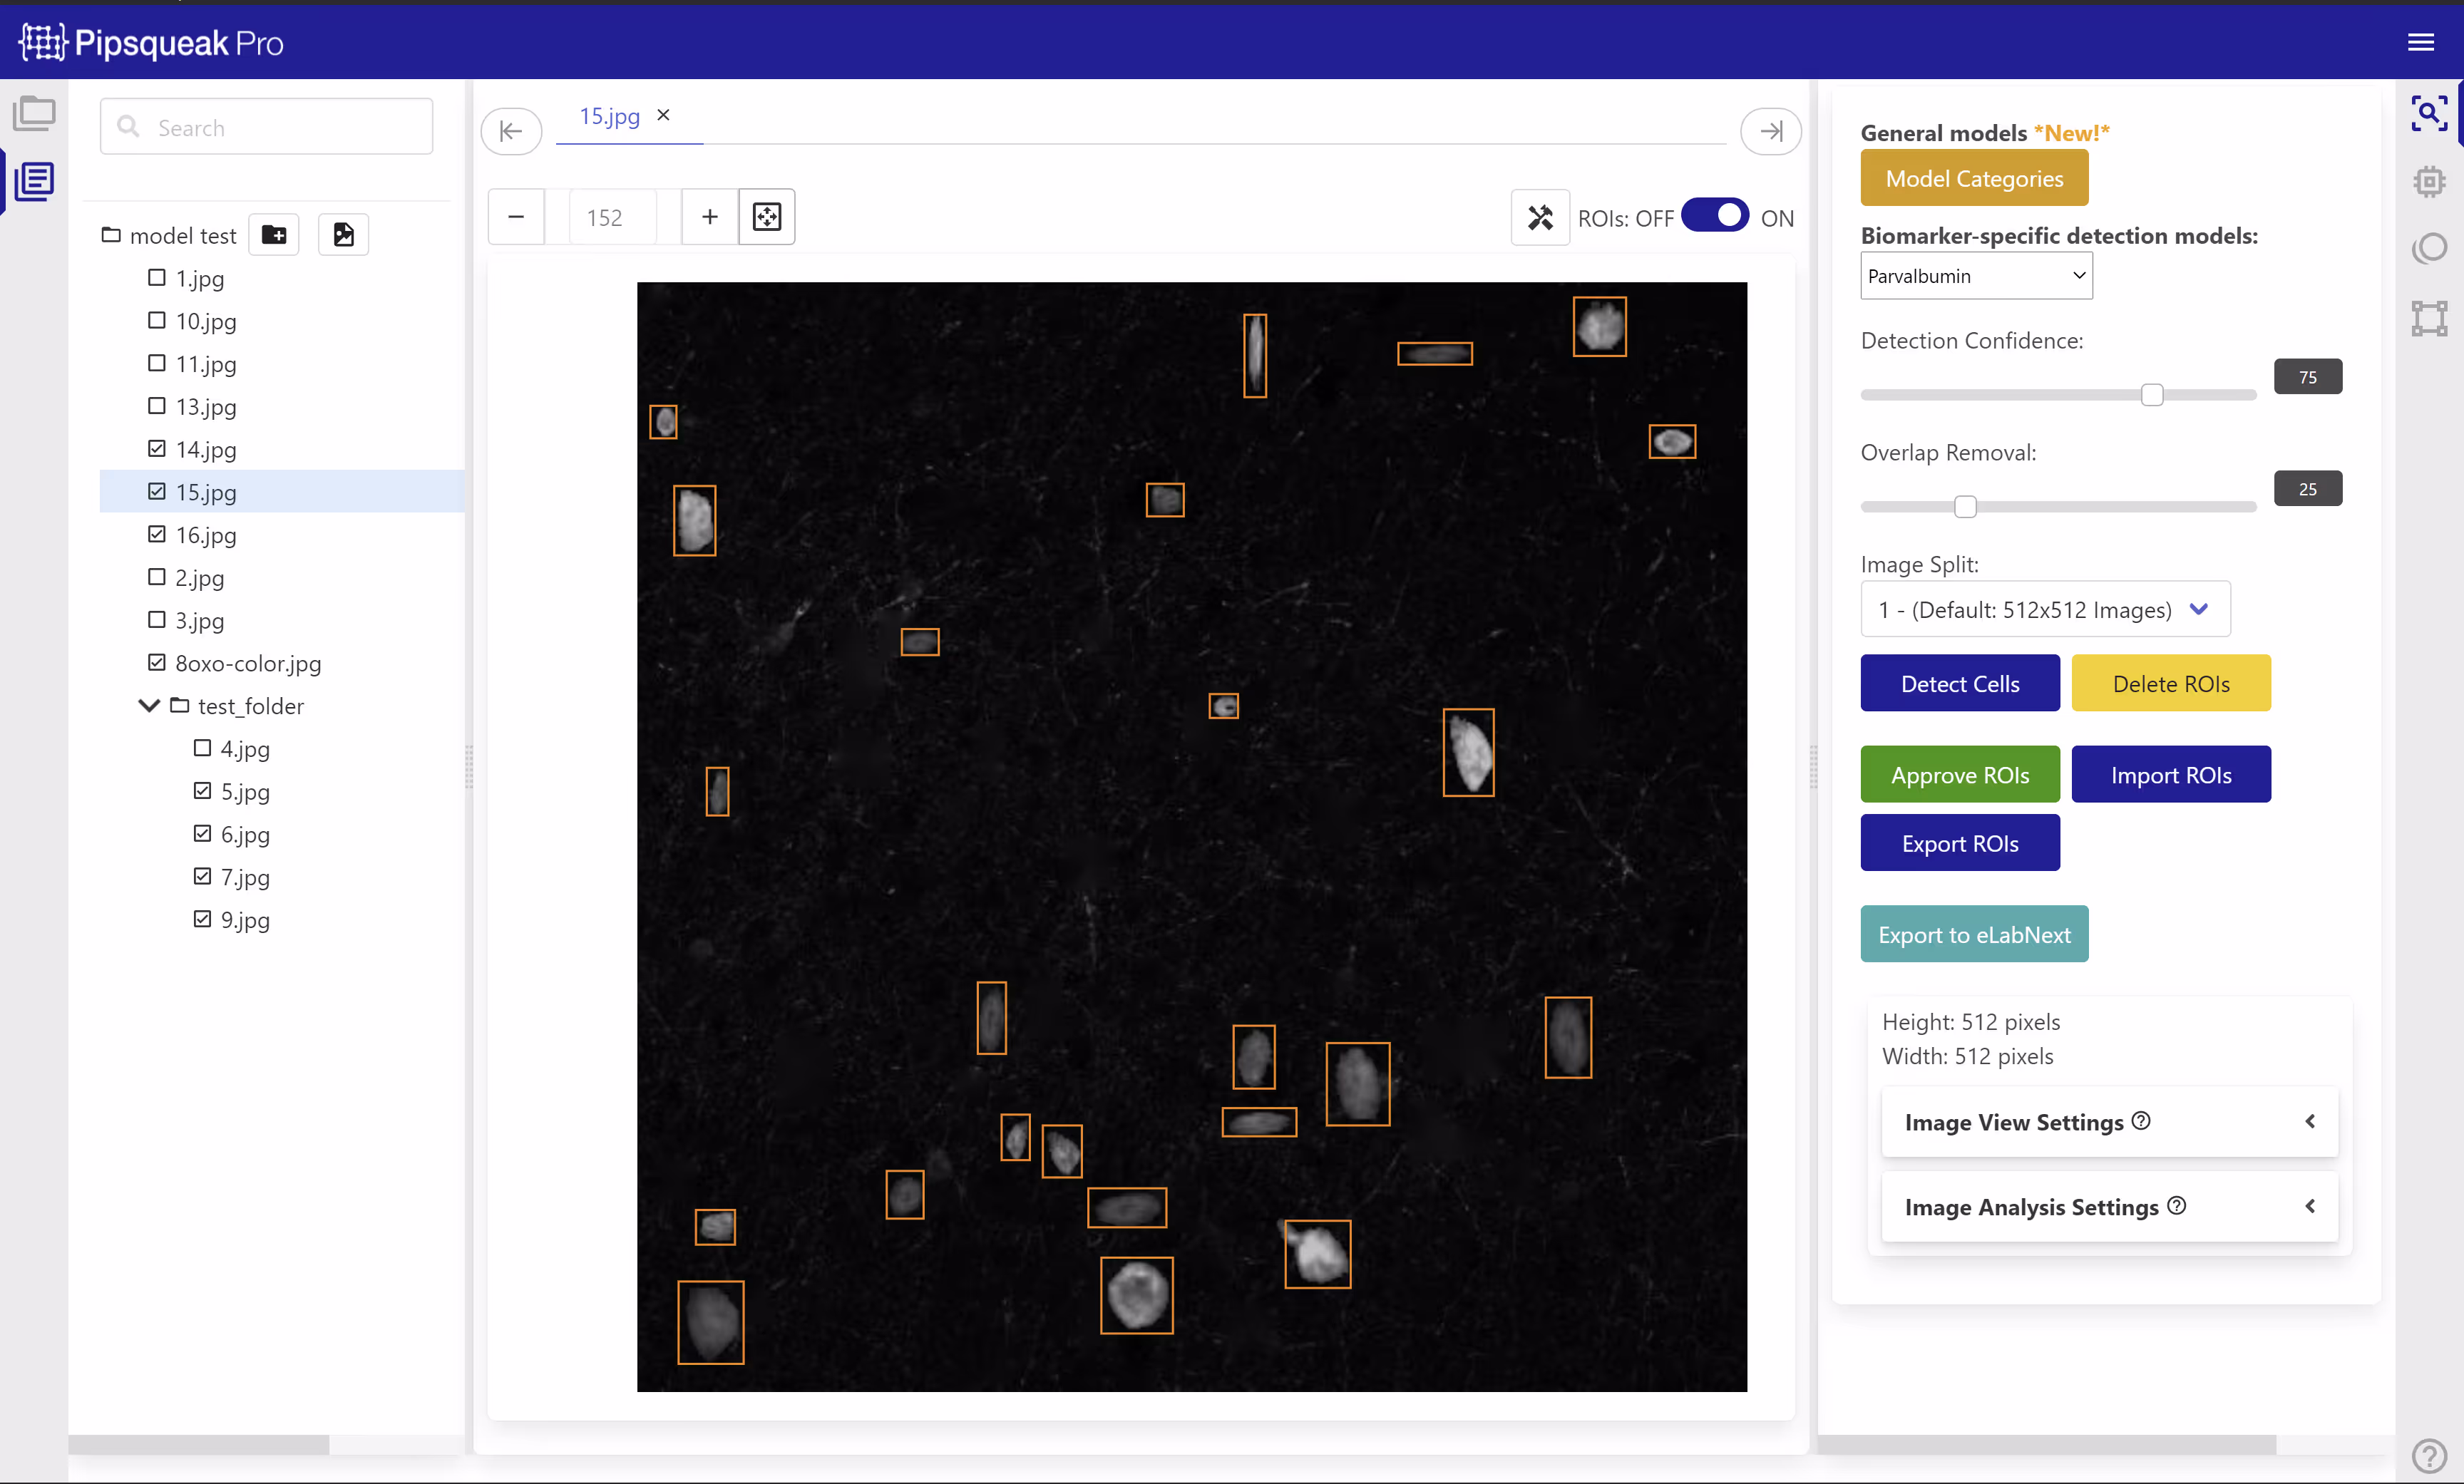Click the Export to eLabNext button
Screen dimensions: 2464x1484
1974,934
